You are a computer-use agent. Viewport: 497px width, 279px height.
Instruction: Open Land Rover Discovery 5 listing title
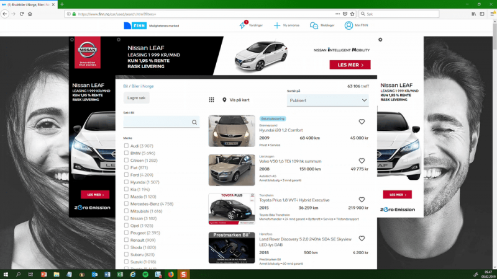coord(305,242)
